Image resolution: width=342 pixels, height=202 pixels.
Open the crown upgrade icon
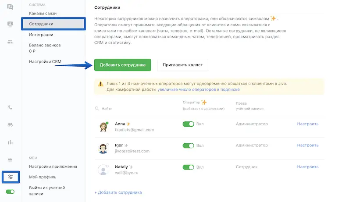pyautogui.click(x=10, y=159)
